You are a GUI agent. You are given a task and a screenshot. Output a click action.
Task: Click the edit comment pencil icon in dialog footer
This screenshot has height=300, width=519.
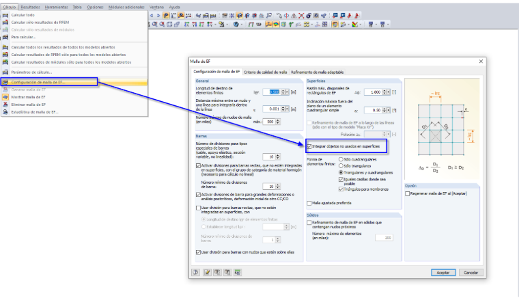click(x=207, y=272)
